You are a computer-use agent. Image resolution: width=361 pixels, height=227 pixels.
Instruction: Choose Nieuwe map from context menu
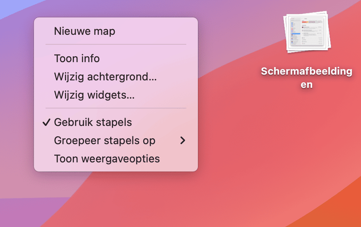point(116,31)
